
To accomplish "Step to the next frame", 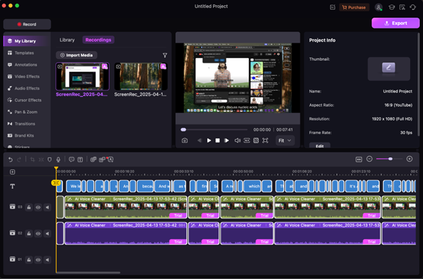I will pyautogui.click(x=226, y=140).
